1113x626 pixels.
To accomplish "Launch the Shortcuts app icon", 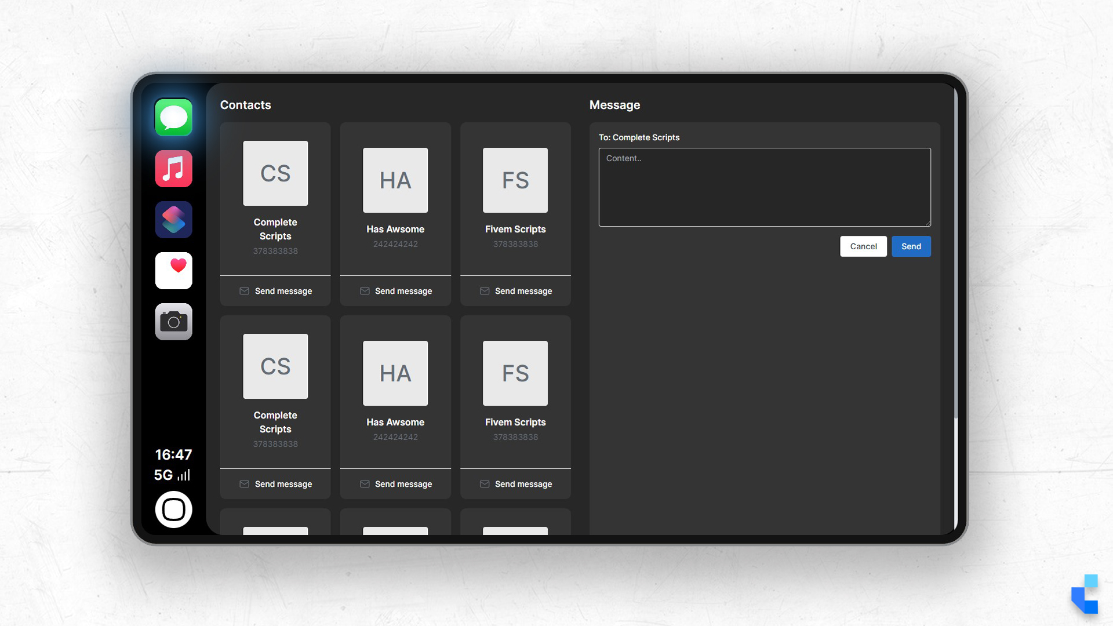I will (x=173, y=220).
